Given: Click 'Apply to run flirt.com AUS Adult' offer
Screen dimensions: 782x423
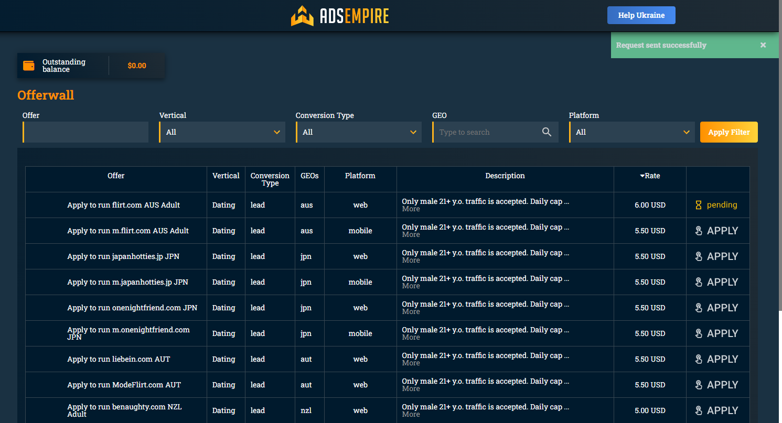Looking at the screenshot, I should 124,205.
